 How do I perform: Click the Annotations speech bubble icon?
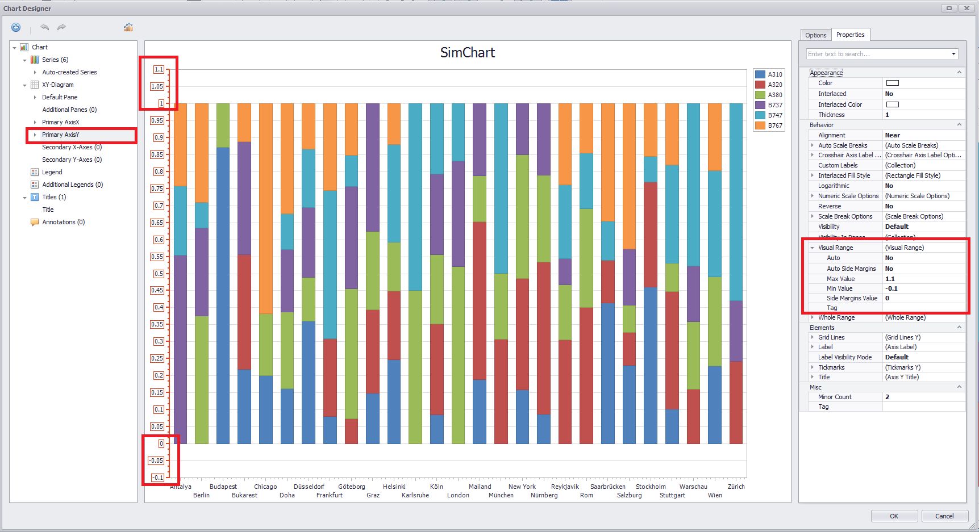coord(35,222)
